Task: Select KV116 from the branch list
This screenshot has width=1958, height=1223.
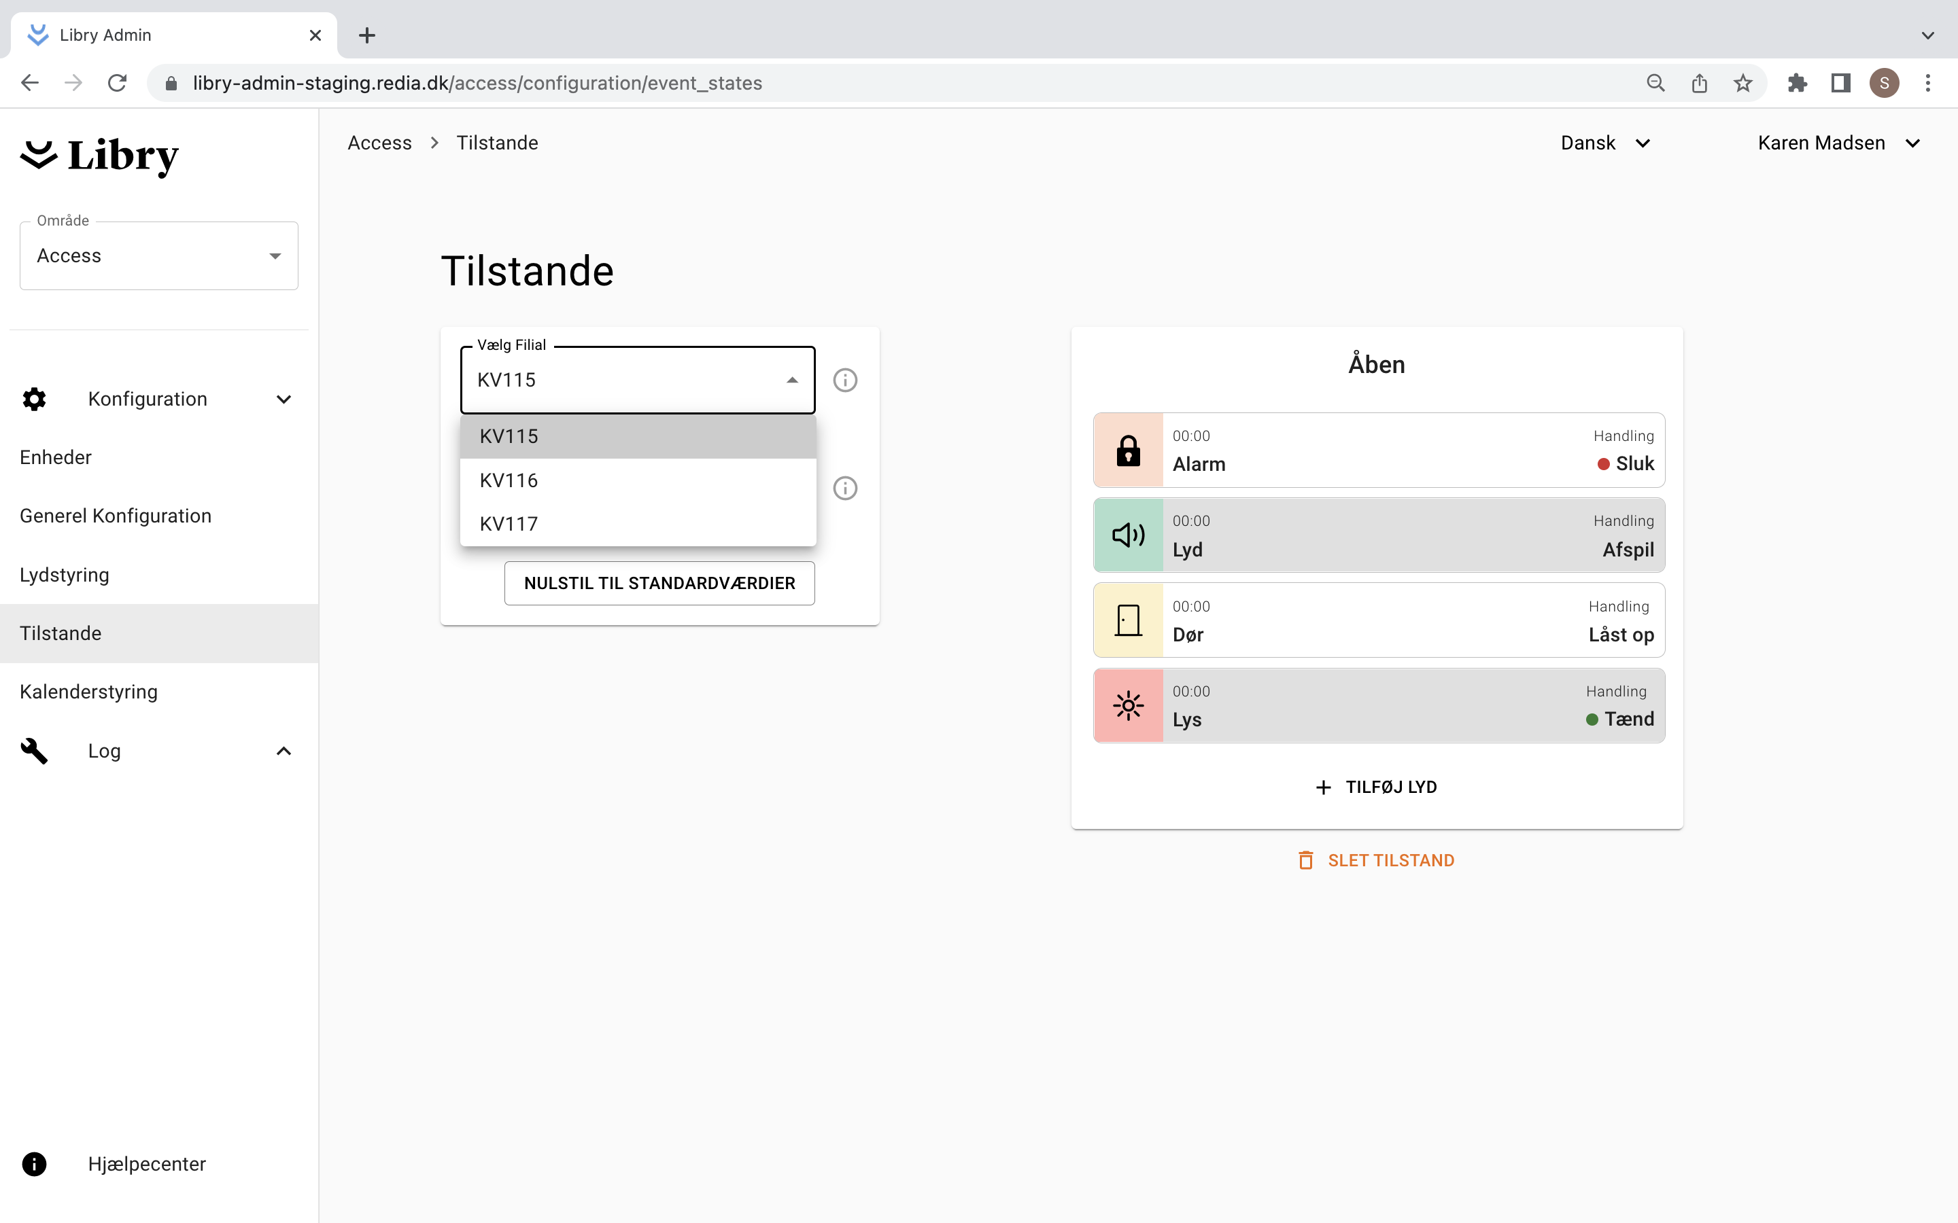Action: click(x=509, y=480)
